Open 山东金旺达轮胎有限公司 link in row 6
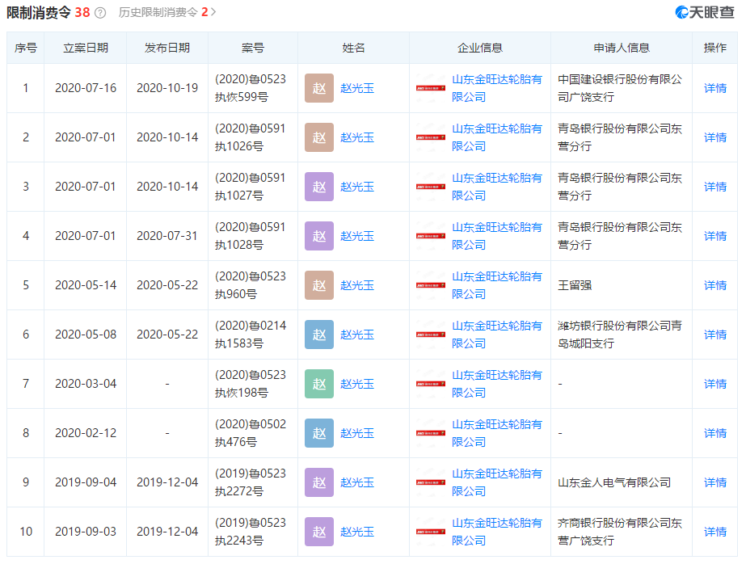 point(497,335)
